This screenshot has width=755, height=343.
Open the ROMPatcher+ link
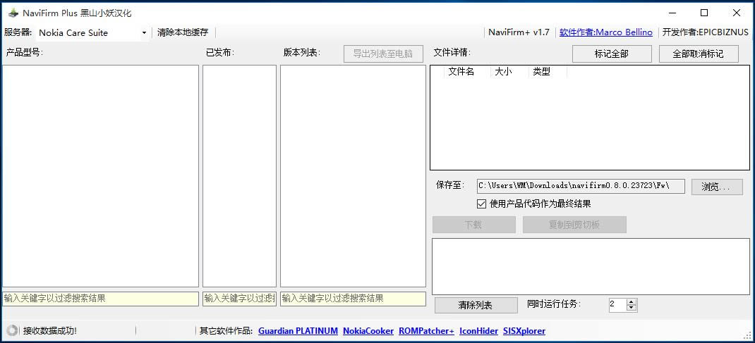point(426,331)
